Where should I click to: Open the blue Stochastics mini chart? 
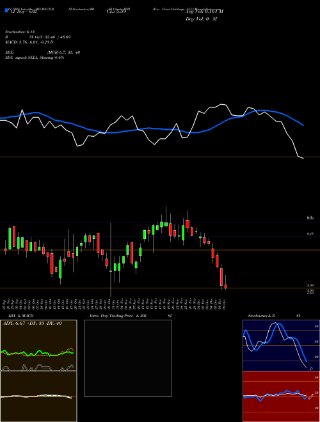tap(281, 345)
